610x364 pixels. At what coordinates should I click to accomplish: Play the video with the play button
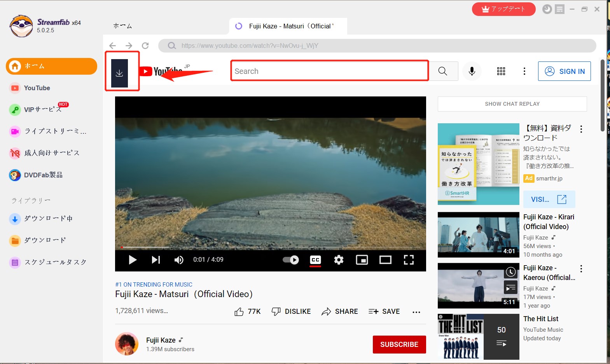point(133,260)
